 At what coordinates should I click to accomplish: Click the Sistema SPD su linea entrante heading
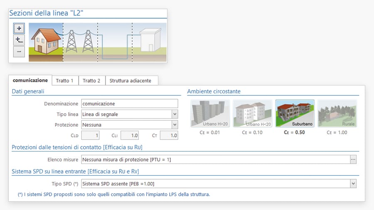tap(75, 171)
